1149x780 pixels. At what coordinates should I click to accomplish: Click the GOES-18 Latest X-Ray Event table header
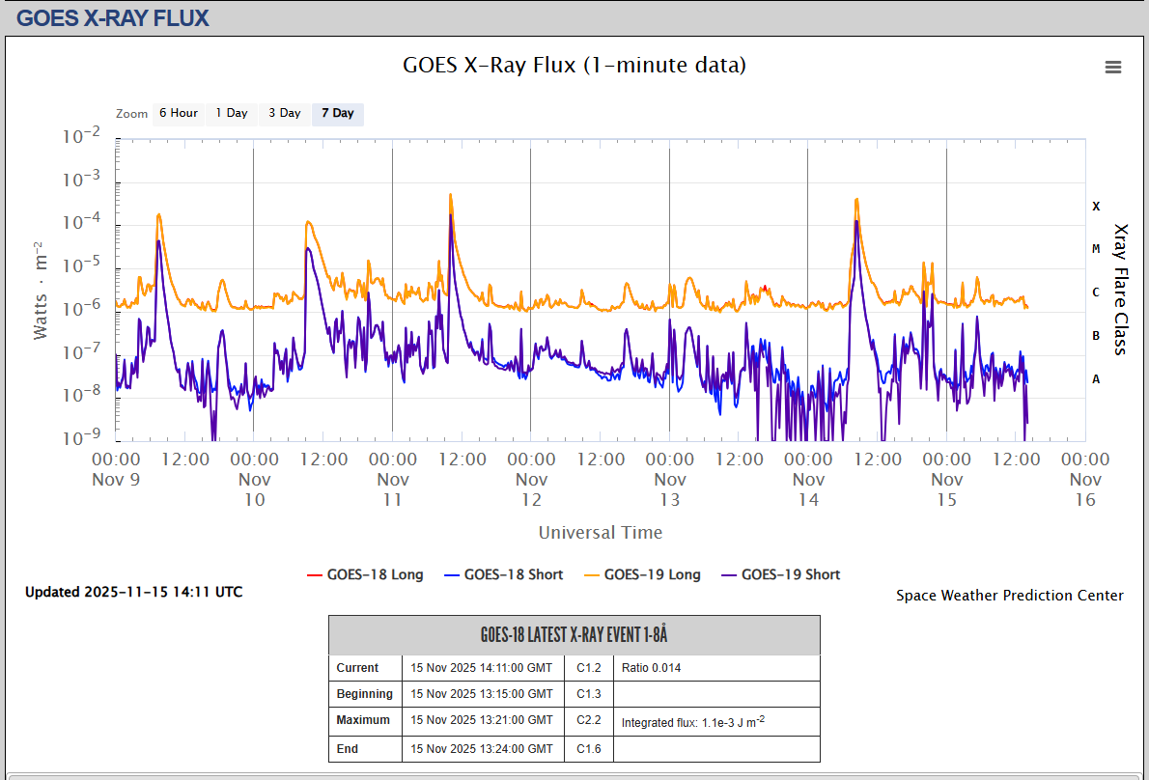coord(574,635)
